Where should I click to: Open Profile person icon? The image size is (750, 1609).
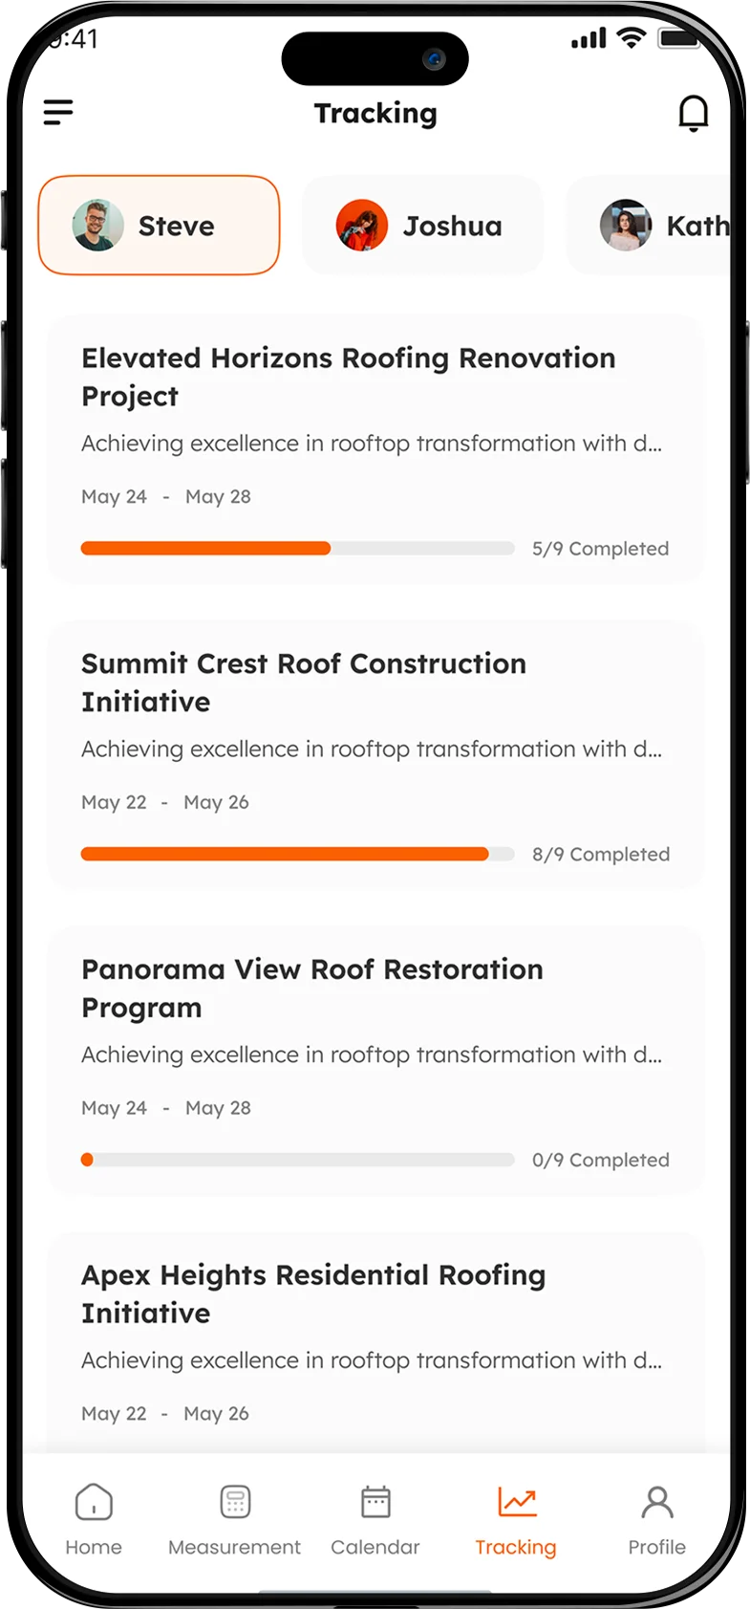pyautogui.click(x=657, y=1502)
